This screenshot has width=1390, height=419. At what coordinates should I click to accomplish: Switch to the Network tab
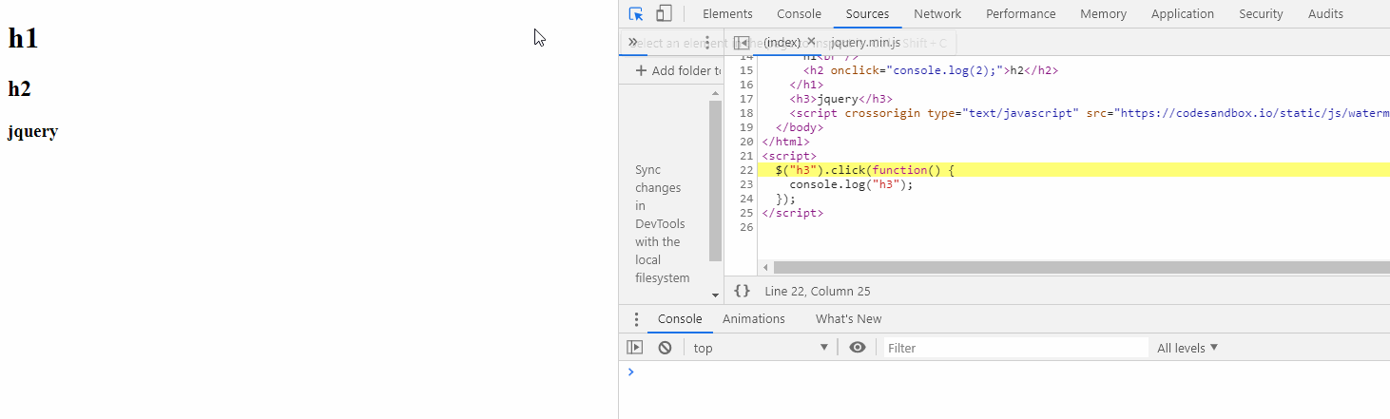[937, 13]
